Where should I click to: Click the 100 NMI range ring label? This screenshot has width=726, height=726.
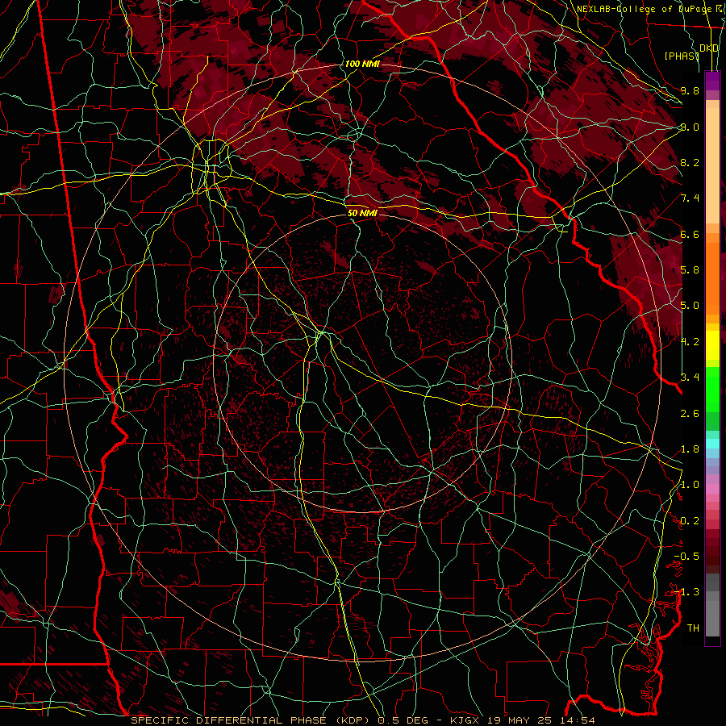coord(362,64)
